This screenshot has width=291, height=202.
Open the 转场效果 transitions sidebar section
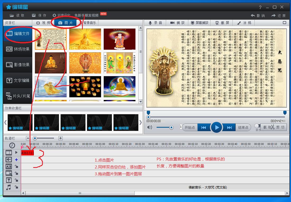tap(18, 49)
